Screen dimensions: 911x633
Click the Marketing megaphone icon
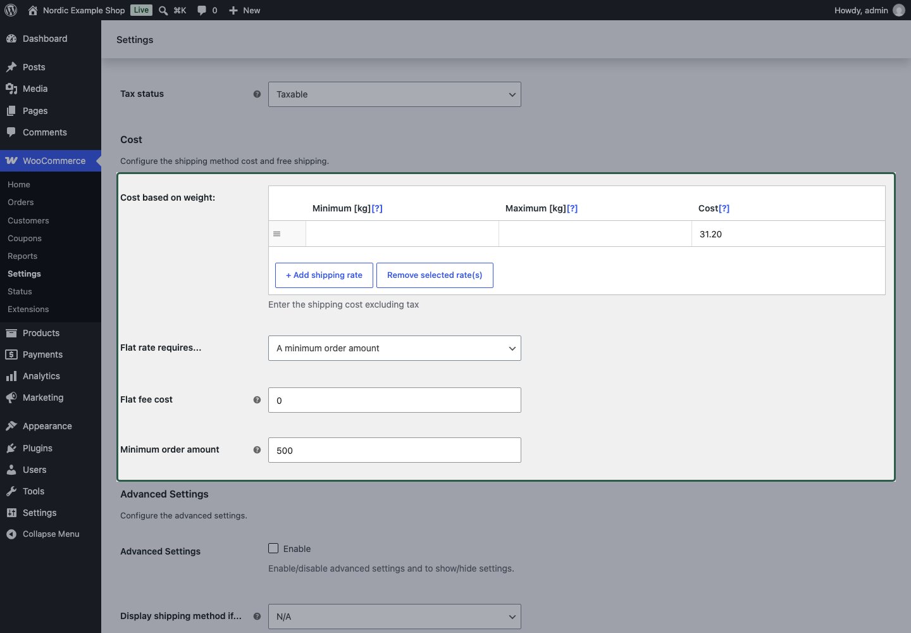(x=11, y=398)
